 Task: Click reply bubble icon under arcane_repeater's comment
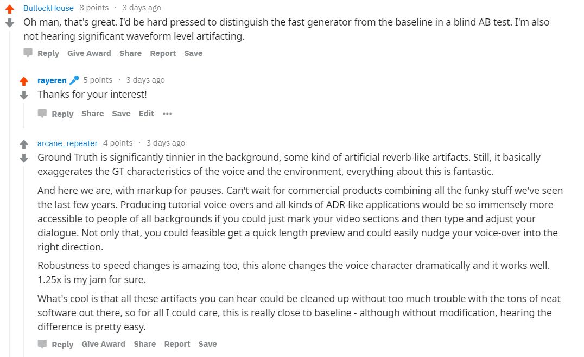pos(42,344)
